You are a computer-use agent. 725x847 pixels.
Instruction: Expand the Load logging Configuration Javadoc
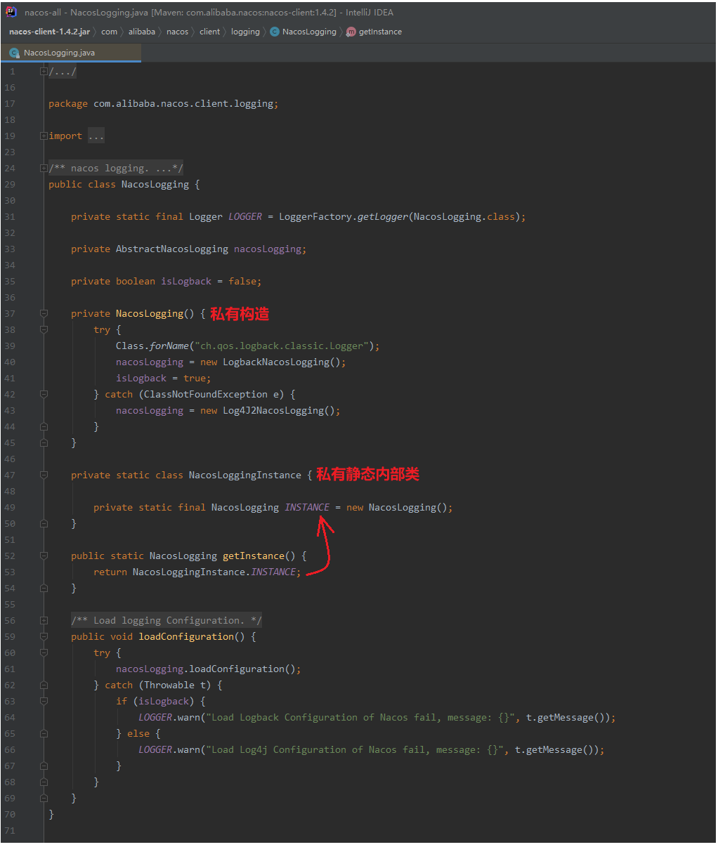[44, 620]
